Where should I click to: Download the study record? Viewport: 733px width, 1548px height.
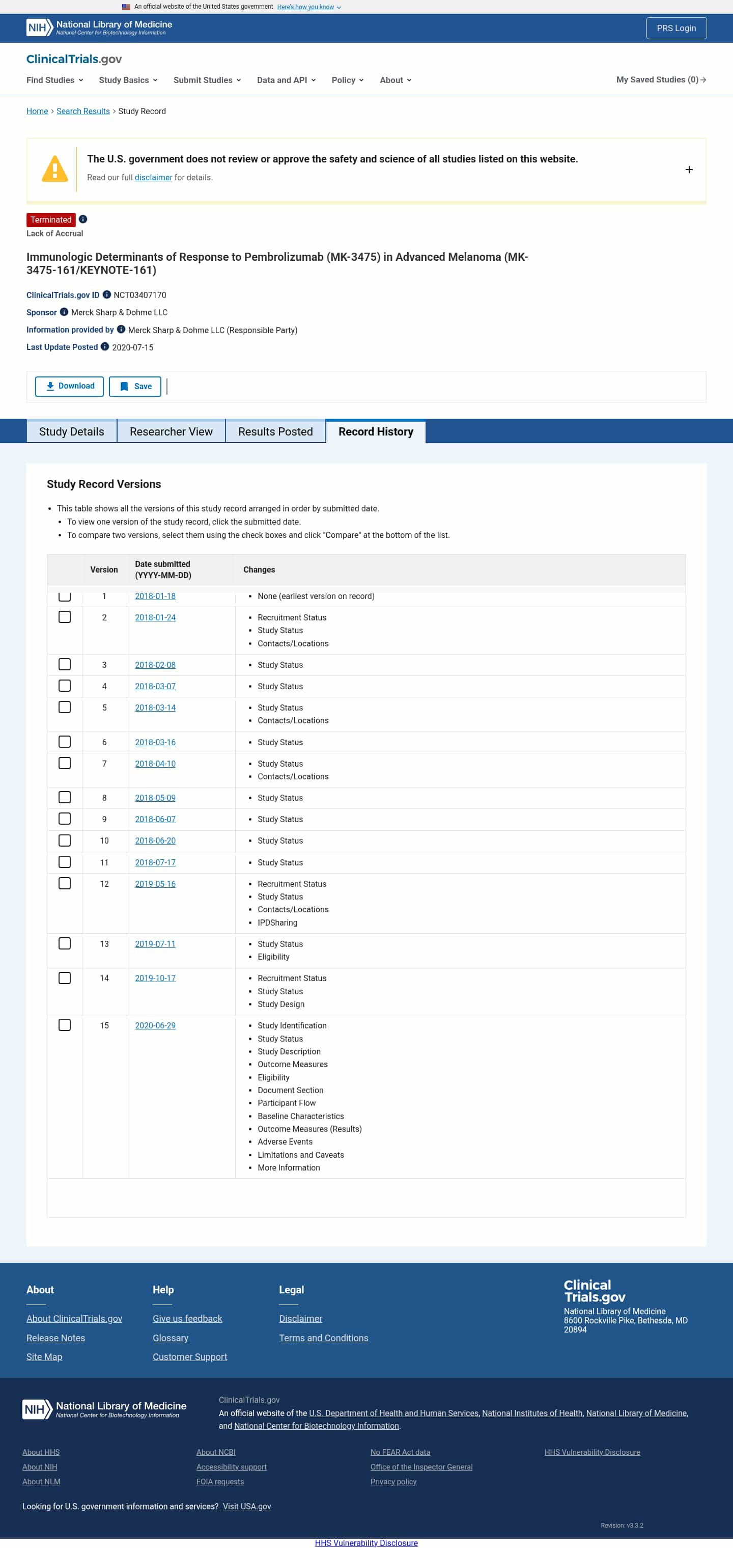point(70,387)
